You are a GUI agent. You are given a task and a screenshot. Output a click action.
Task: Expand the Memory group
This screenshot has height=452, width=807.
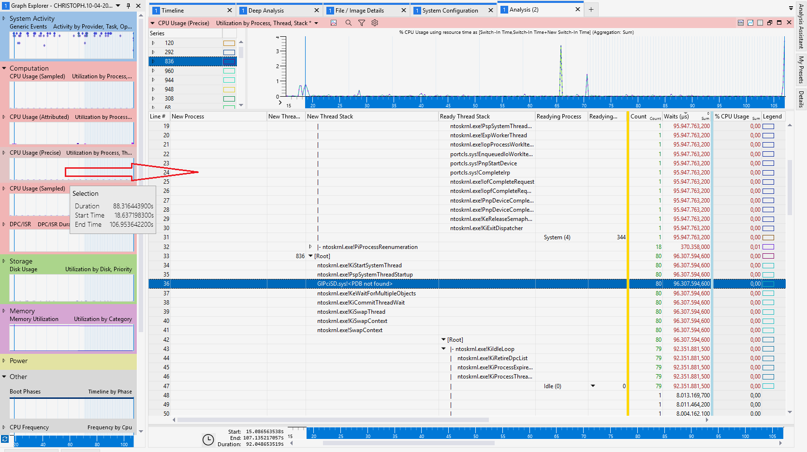coord(4,311)
